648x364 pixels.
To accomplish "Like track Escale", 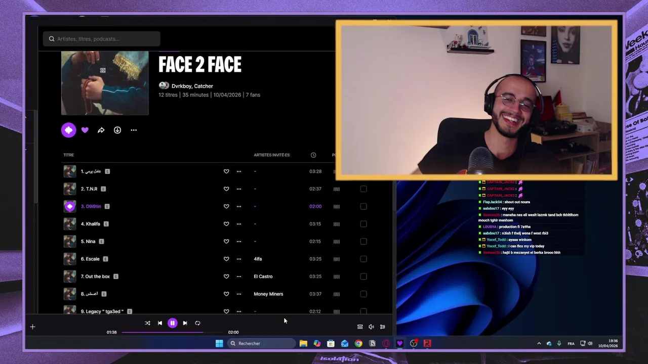I will click(x=226, y=259).
